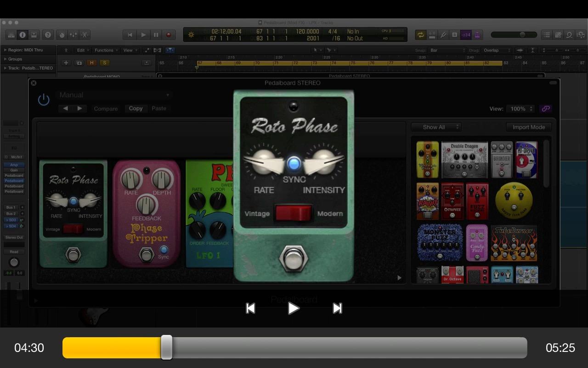This screenshot has height=368, width=588.
Task: Toggle the Inspector info button
Action: [x=22, y=35]
